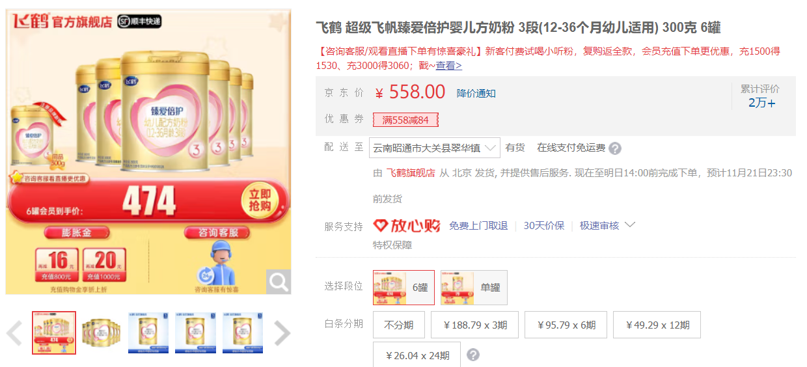Select the 单罐 package option
This screenshot has height=367, width=807.
(x=474, y=288)
